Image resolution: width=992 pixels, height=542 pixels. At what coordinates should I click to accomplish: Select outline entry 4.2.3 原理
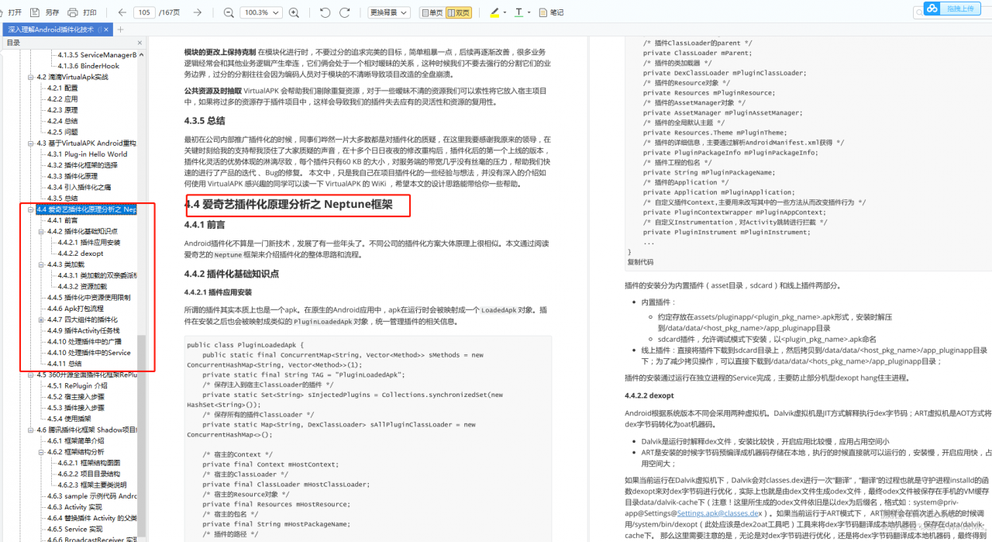click(63, 110)
